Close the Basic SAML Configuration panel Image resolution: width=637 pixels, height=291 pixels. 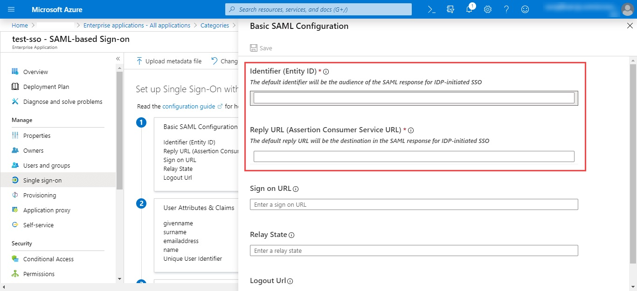[x=630, y=26]
